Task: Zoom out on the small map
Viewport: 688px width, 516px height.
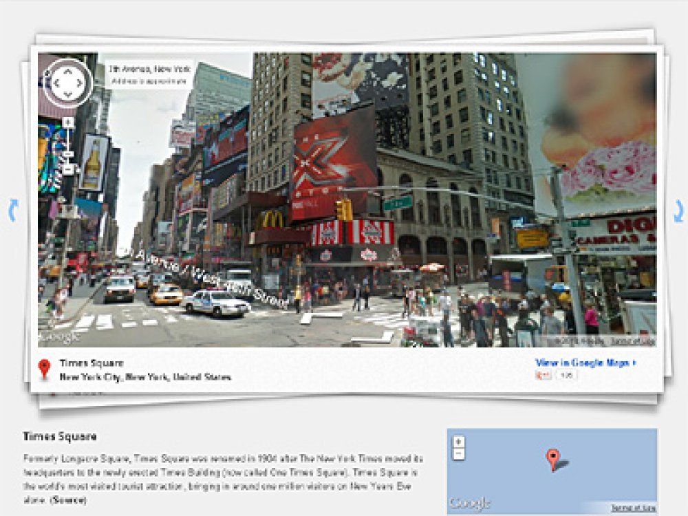Action: point(459,455)
